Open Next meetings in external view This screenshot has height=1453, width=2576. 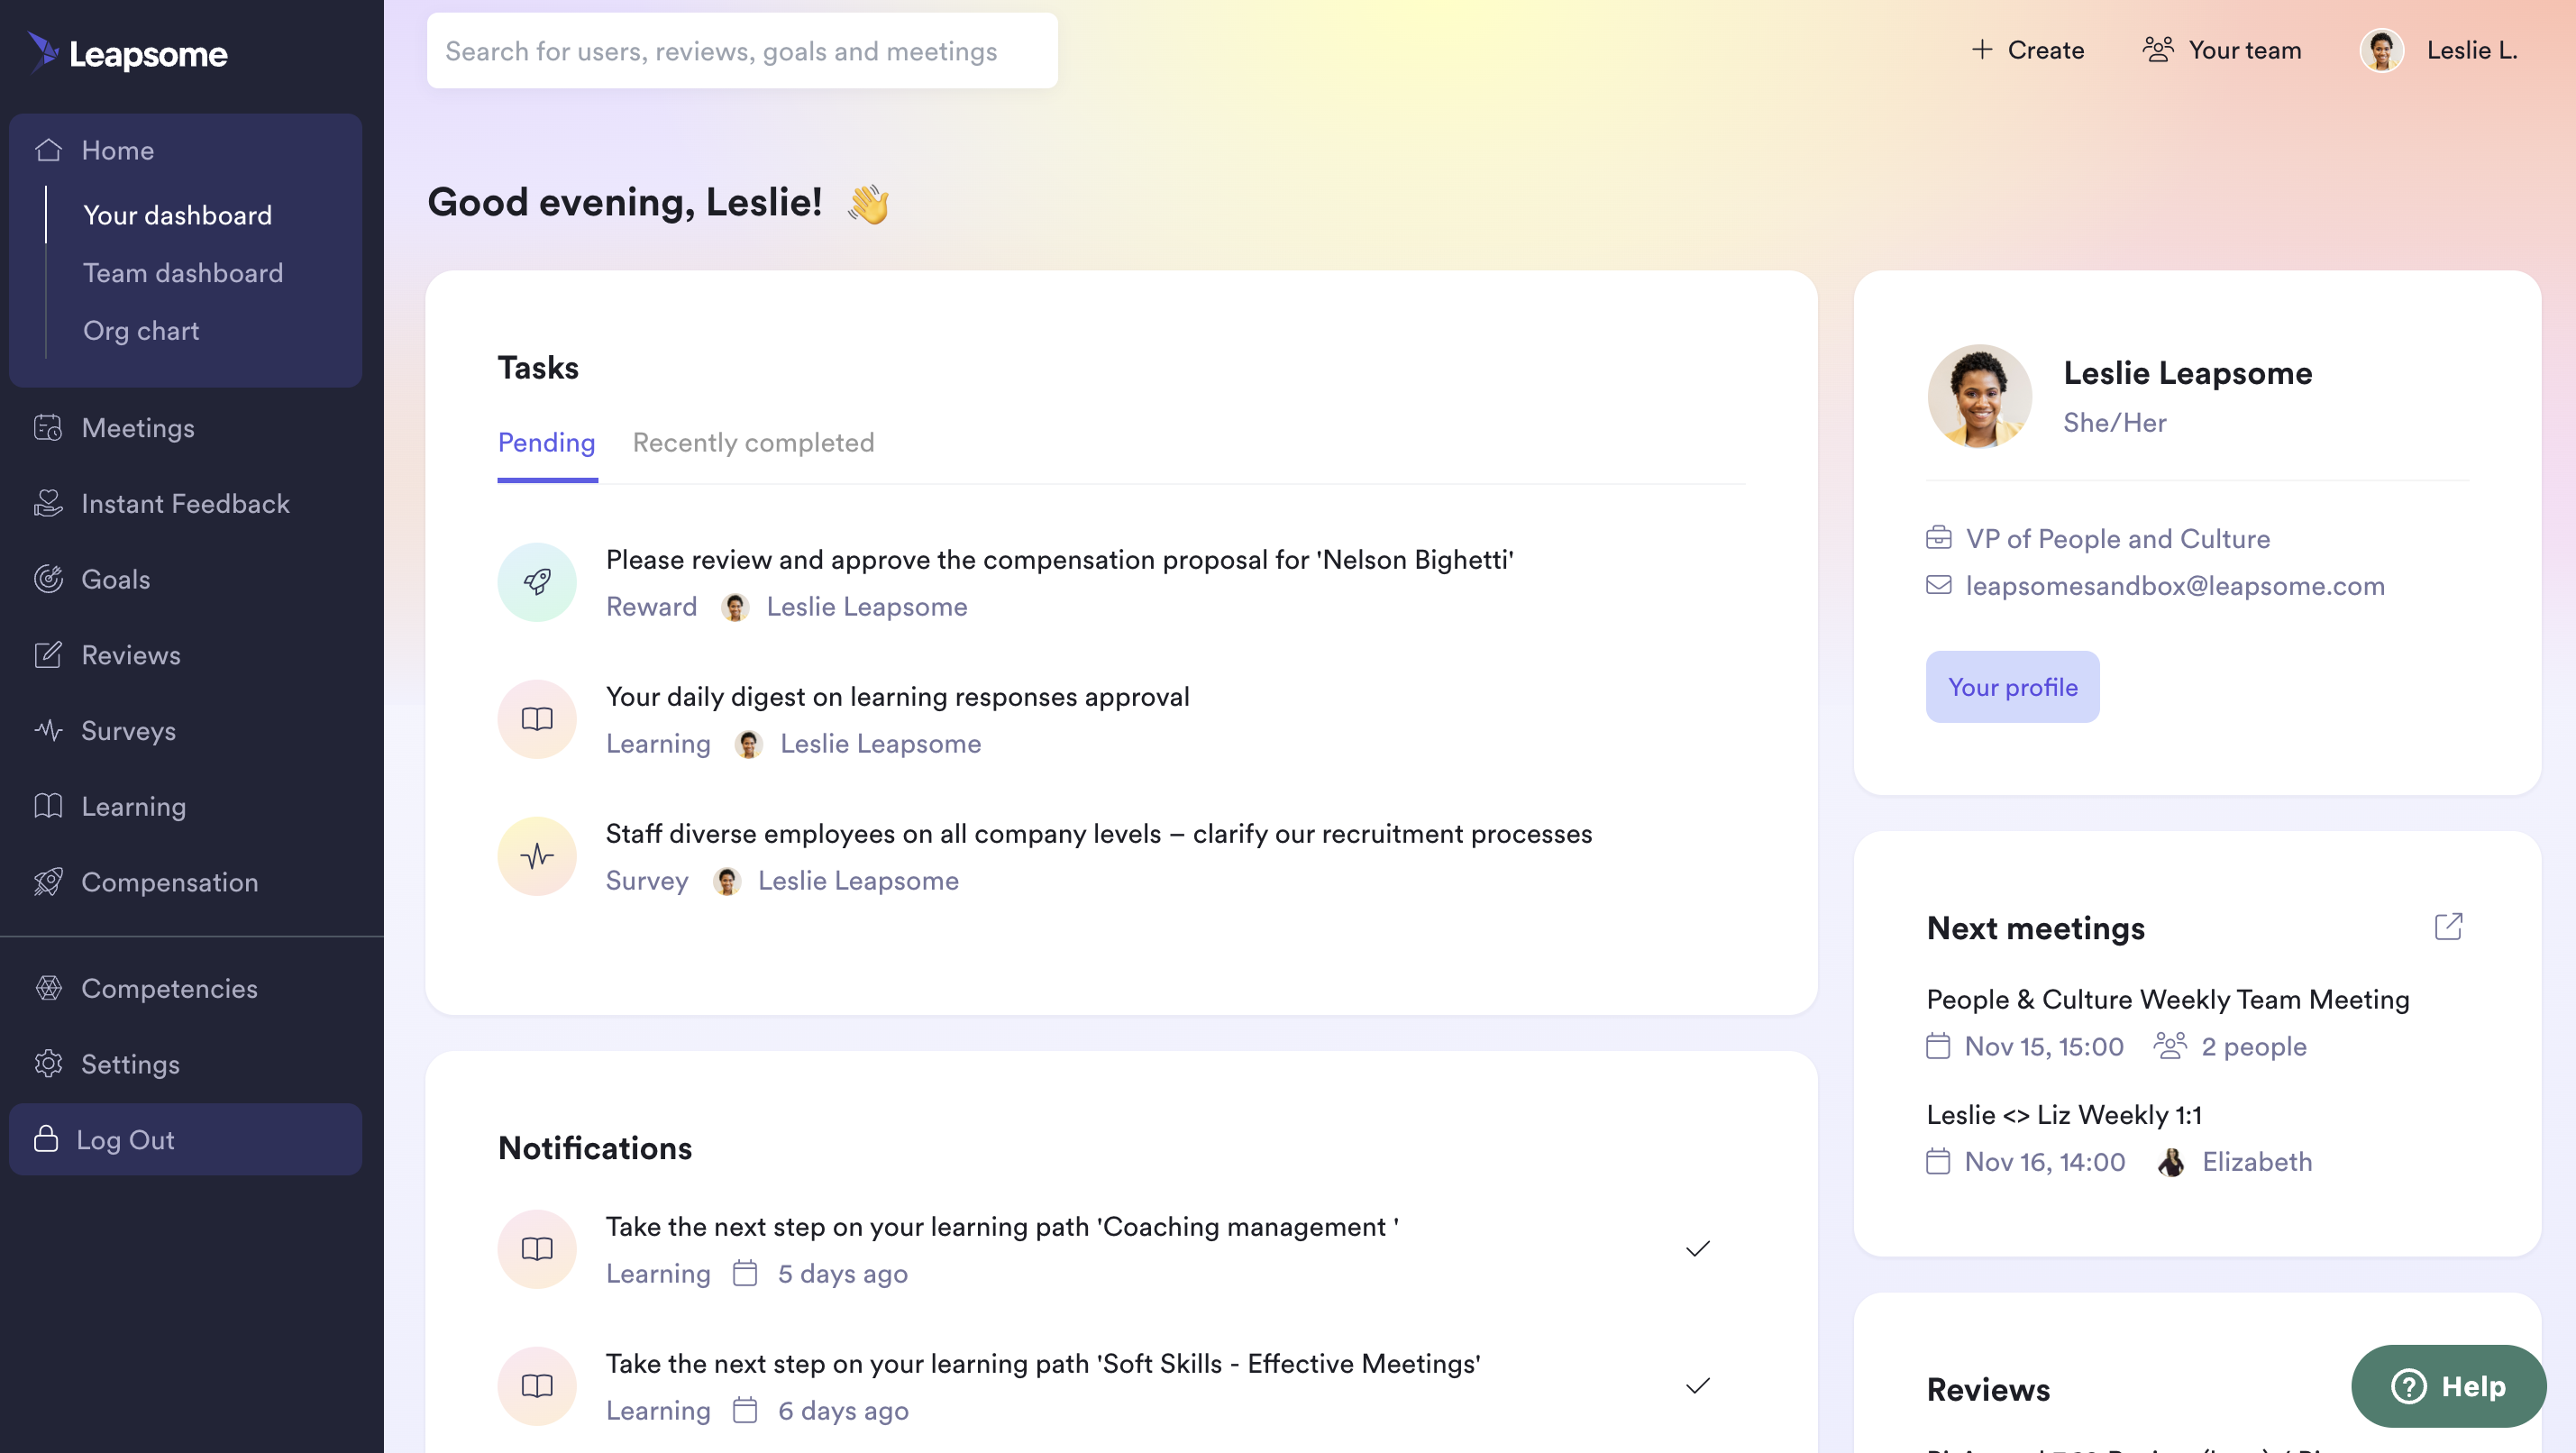(2448, 927)
